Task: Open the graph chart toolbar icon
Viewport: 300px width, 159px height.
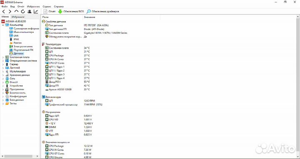Action: [36, 12]
